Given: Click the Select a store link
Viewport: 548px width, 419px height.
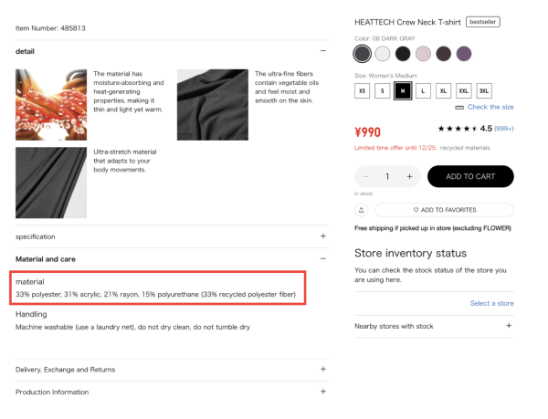Looking at the screenshot, I should point(491,303).
